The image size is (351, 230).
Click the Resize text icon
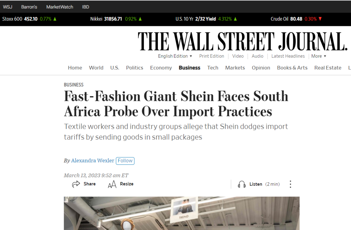(x=112, y=184)
